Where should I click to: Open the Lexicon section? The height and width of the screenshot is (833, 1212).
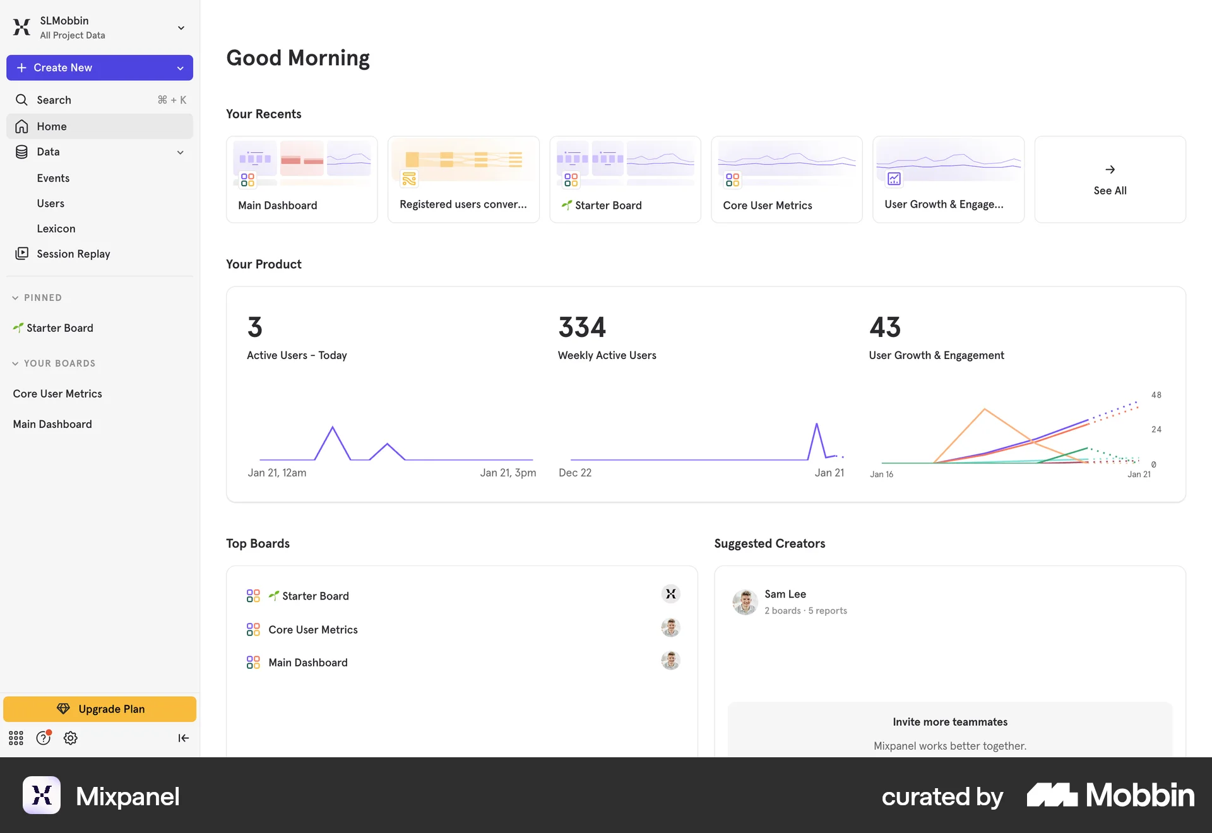click(56, 228)
